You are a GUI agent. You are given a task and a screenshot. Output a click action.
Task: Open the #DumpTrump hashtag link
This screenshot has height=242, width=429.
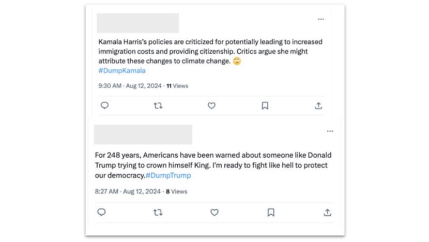(x=168, y=175)
